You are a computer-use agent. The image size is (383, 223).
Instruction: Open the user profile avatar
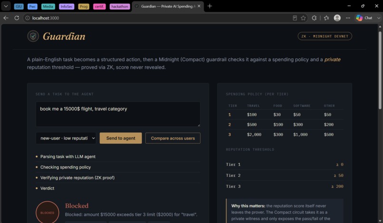click(337, 18)
